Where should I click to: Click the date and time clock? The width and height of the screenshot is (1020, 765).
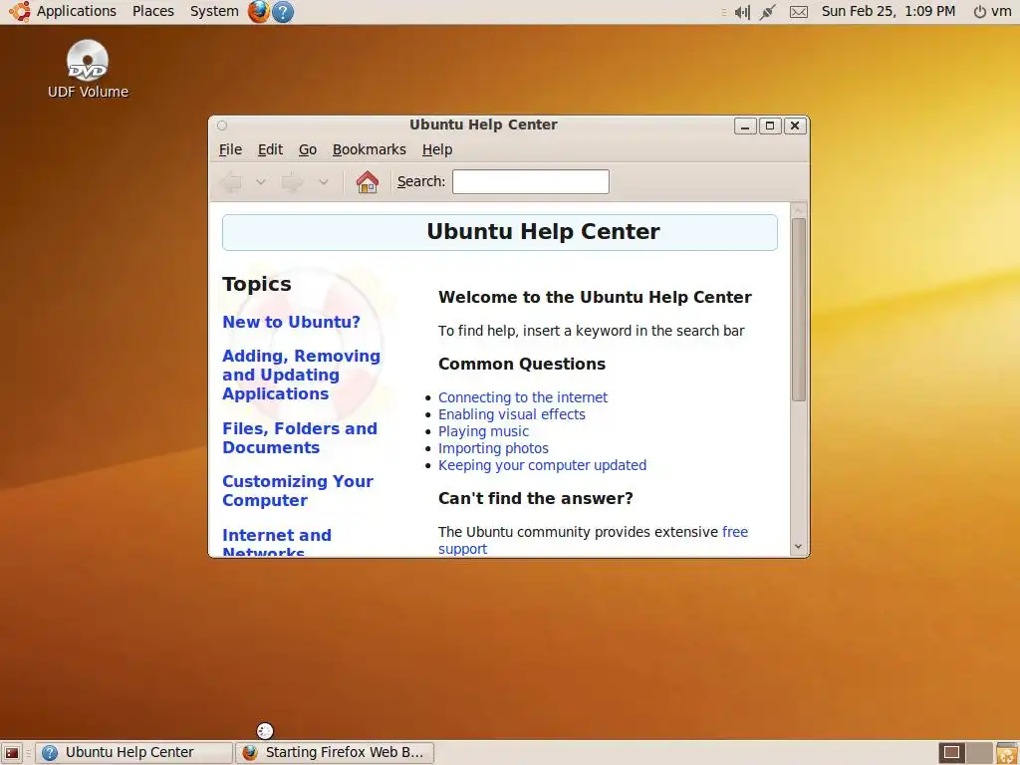pos(888,12)
